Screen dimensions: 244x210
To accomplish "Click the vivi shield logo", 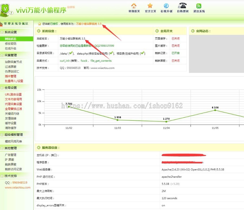I will point(6,10).
